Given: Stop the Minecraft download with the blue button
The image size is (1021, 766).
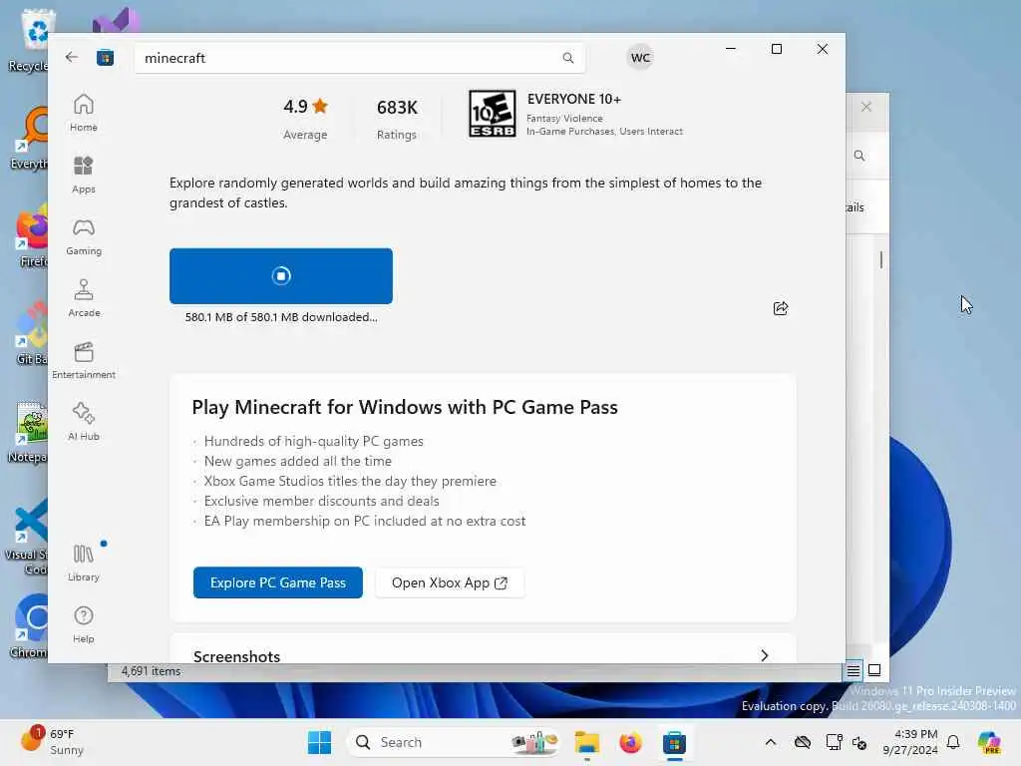Looking at the screenshot, I should pyautogui.click(x=280, y=276).
